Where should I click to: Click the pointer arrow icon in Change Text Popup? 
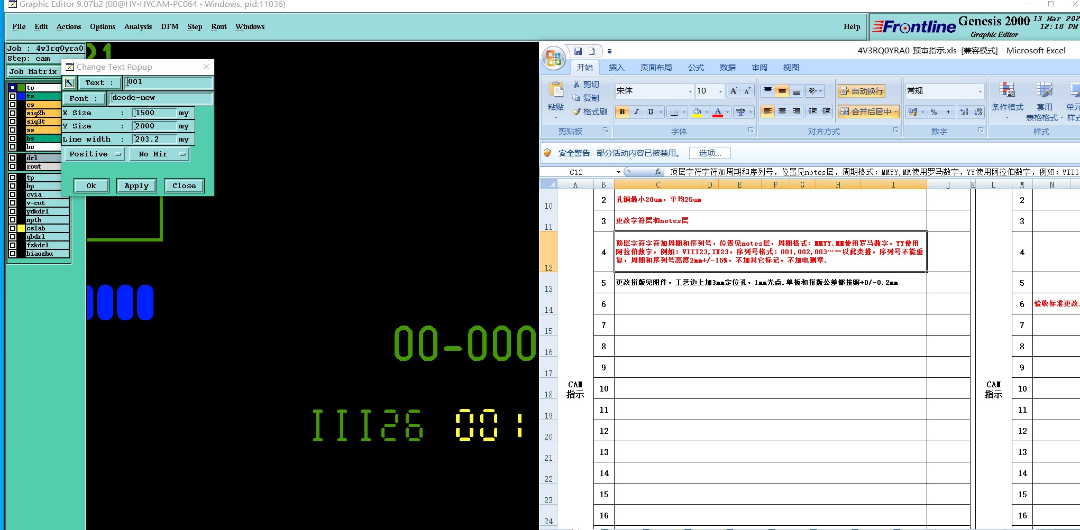pyautogui.click(x=69, y=82)
